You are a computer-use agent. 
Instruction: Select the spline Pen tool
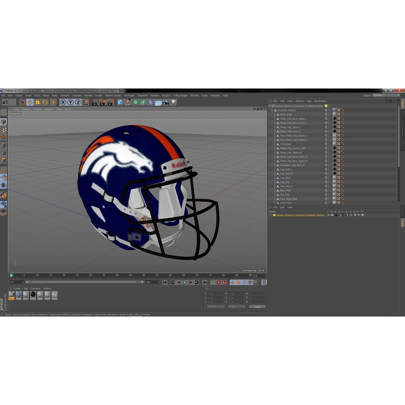tap(128, 102)
